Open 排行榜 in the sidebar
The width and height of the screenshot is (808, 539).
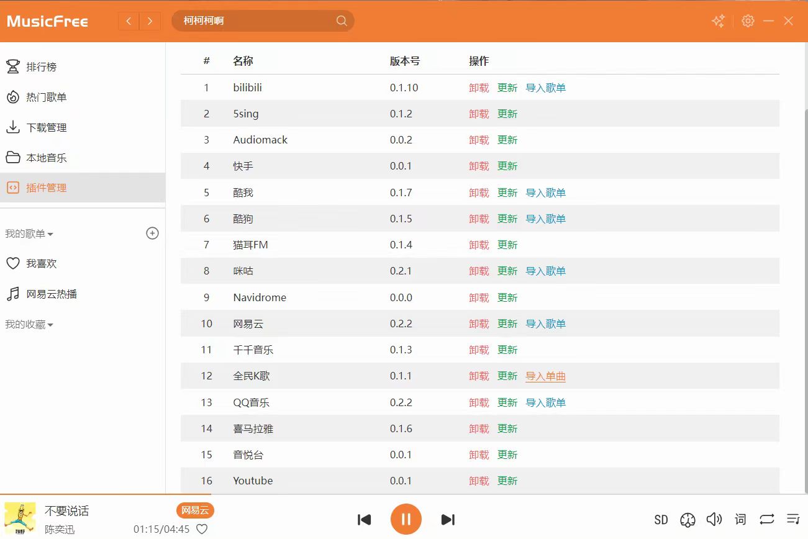pos(83,66)
